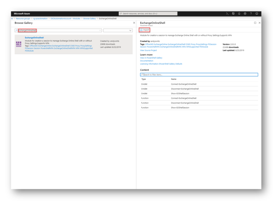
Task: Click the Name column header
Action: [x=173, y=79]
